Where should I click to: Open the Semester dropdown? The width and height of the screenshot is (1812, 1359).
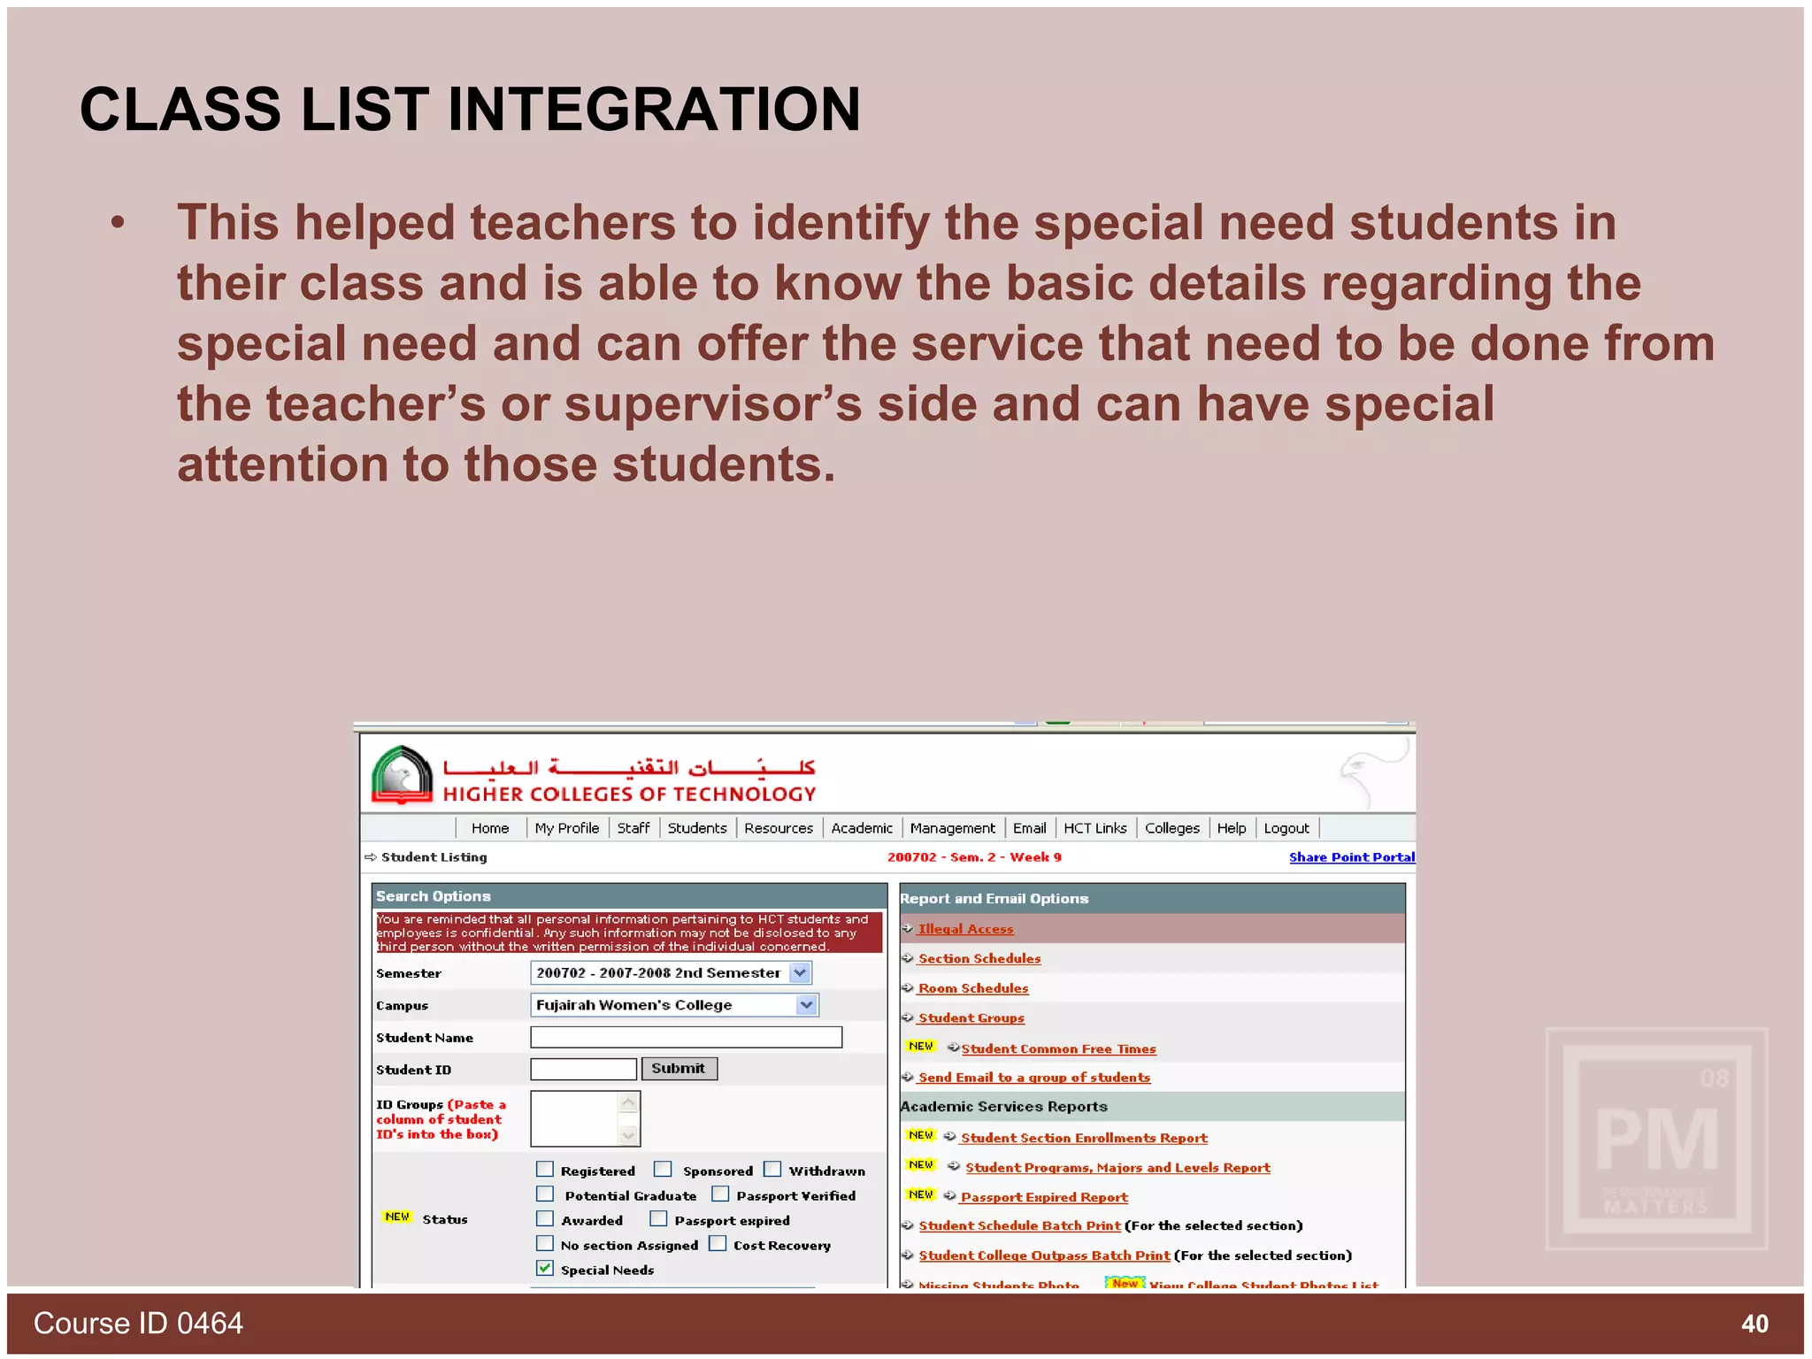[x=672, y=973]
